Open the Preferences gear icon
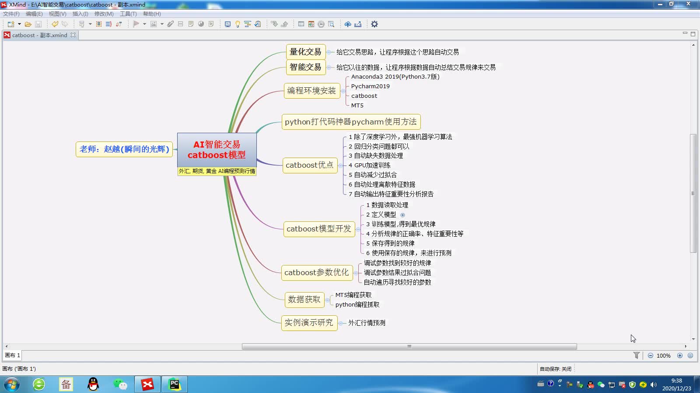700x393 pixels. point(374,24)
